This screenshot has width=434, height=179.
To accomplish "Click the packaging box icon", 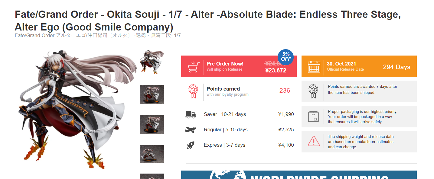I will click(x=313, y=117).
